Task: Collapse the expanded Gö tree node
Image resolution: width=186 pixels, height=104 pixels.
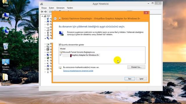Action: [45, 38]
